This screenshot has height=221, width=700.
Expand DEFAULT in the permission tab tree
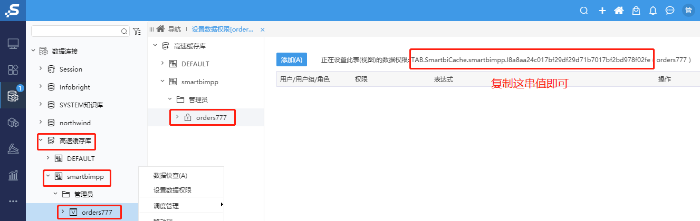(x=162, y=64)
